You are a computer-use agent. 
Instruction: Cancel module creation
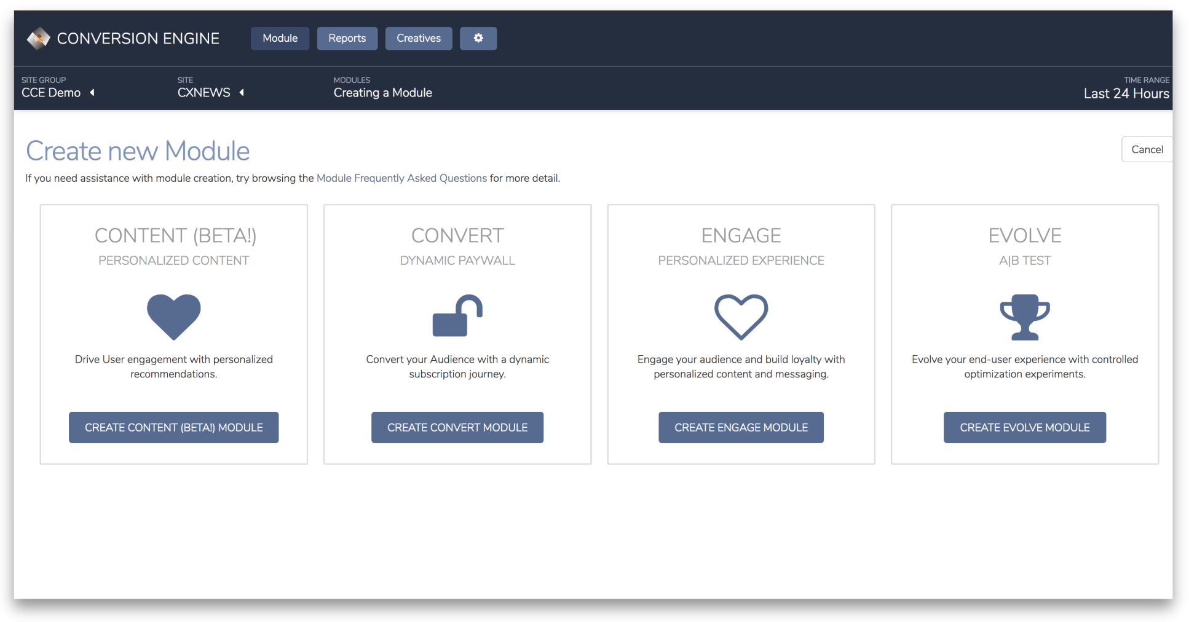(x=1147, y=149)
